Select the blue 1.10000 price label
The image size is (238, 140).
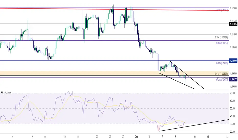pyautogui.click(x=233, y=61)
